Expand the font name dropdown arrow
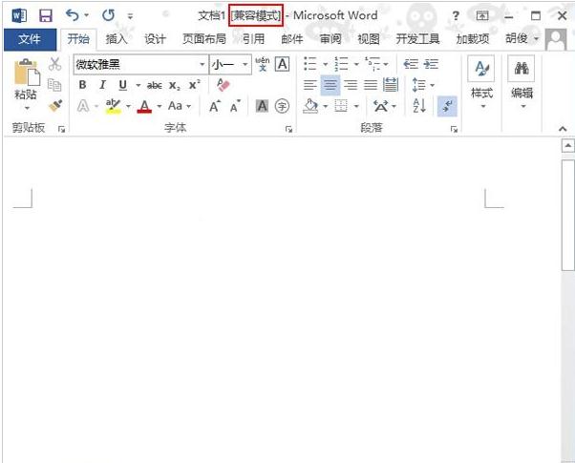Viewport: 575px width, 463px height. (x=202, y=65)
